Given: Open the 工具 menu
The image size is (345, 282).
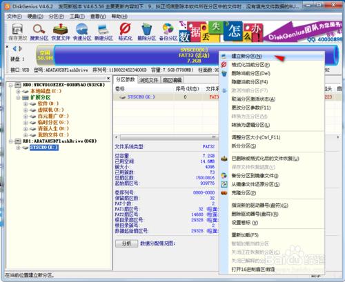Looking at the screenshot, I should [x=77, y=17].
